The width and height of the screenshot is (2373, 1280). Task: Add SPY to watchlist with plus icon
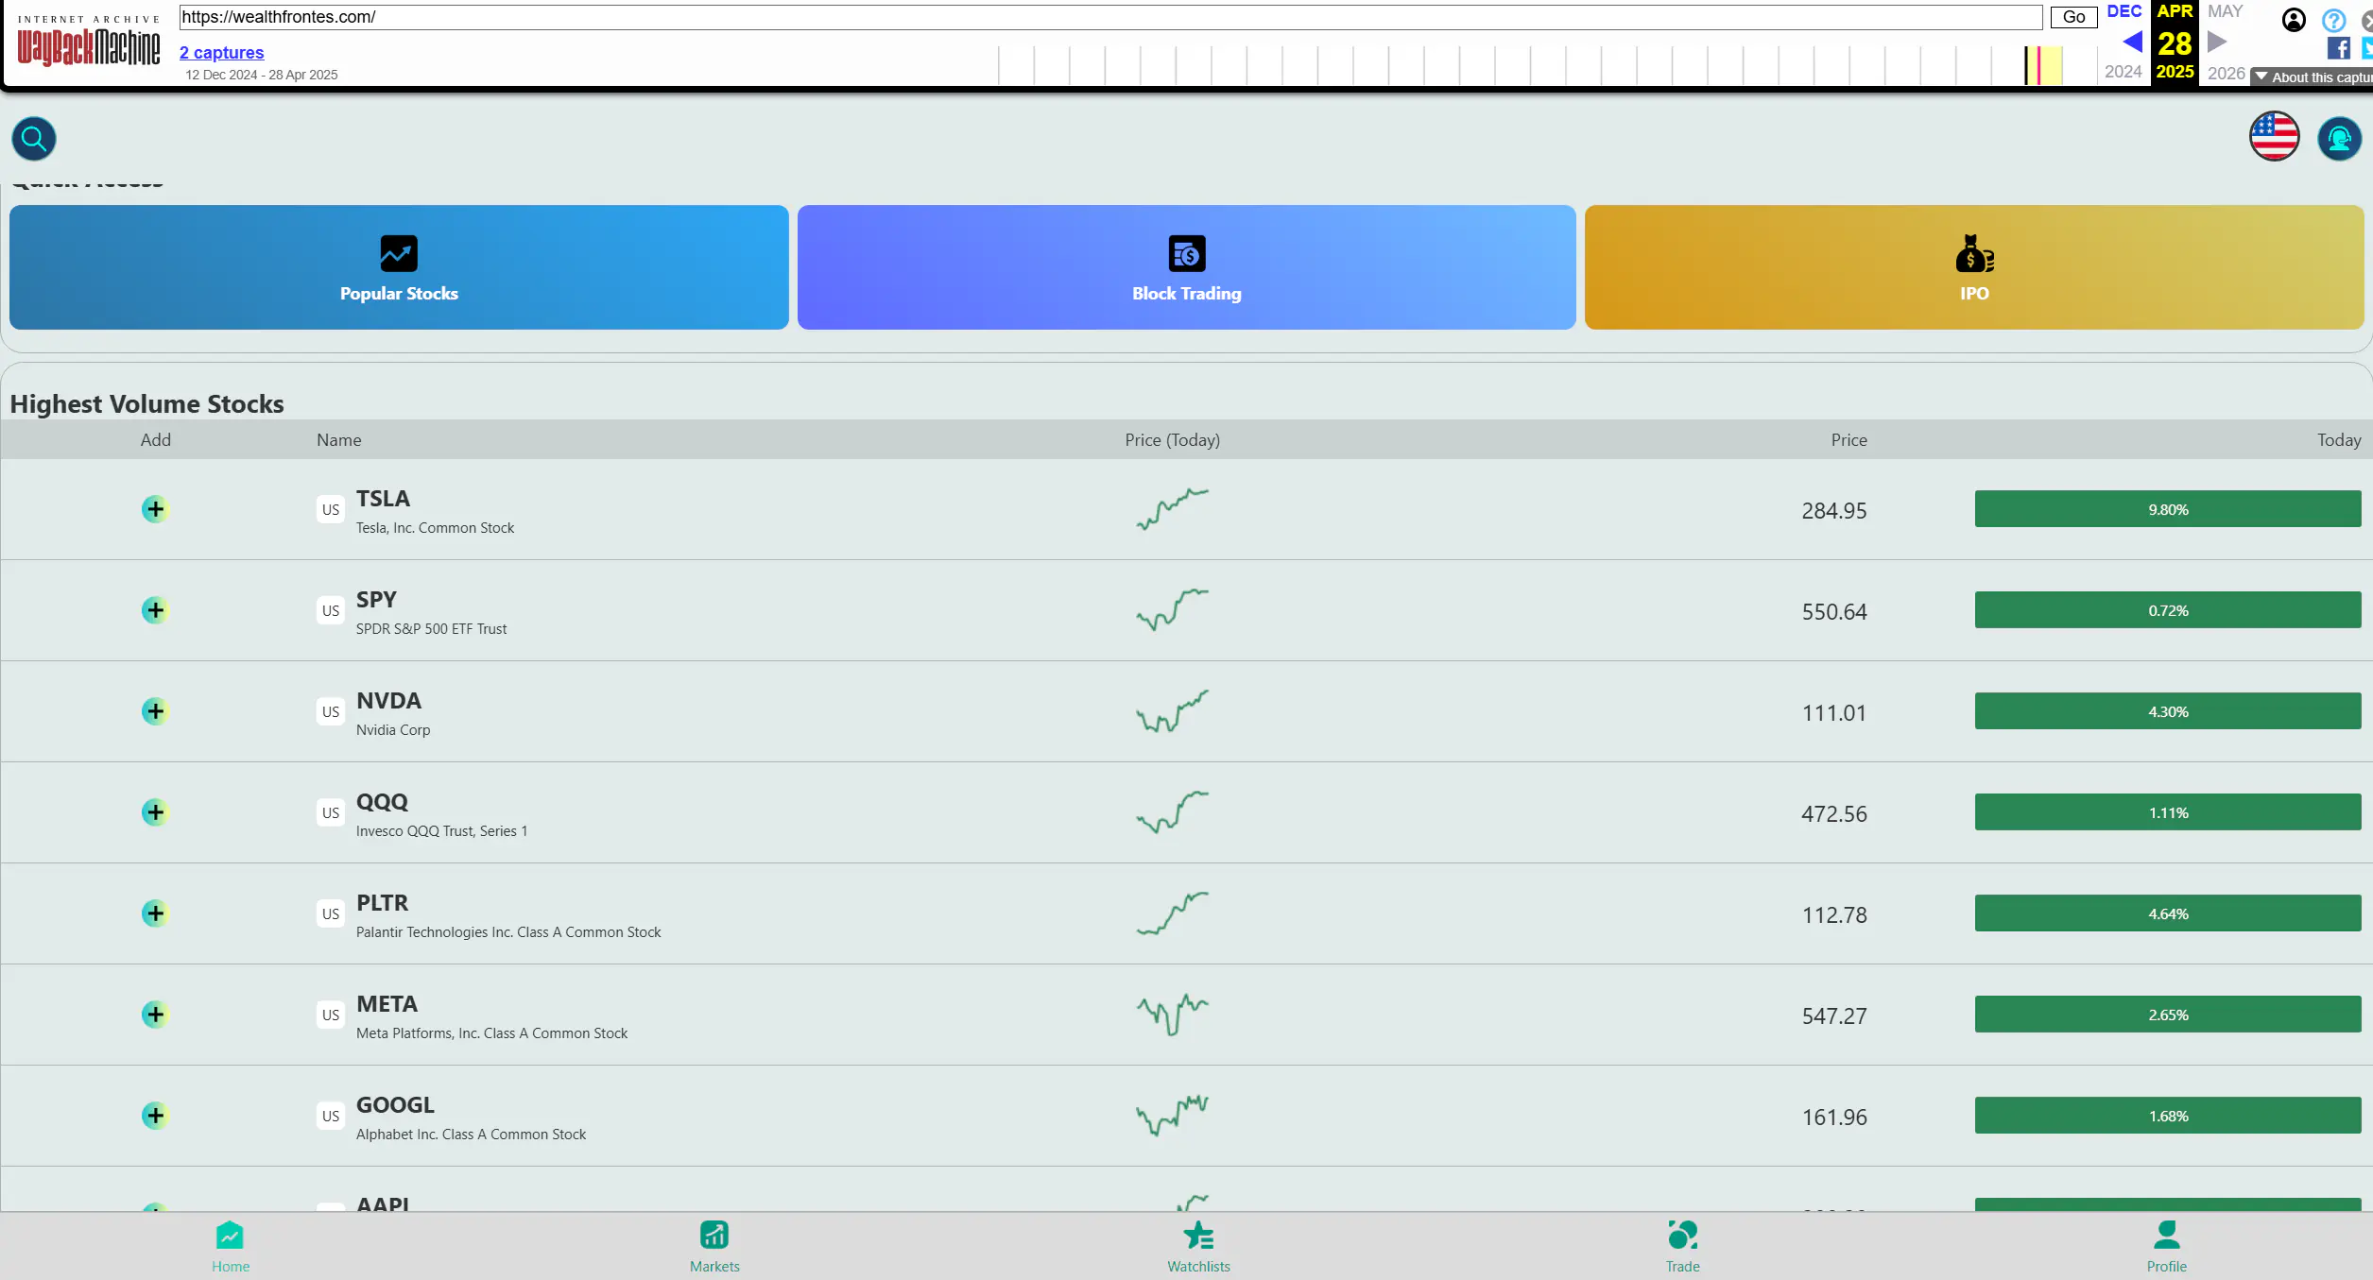click(x=155, y=610)
